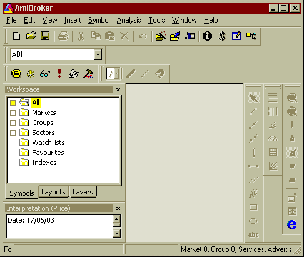This screenshot has height=257, width=304.
Task: Open the symbol ABI dropdown arrow
Action: tap(98, 54)
